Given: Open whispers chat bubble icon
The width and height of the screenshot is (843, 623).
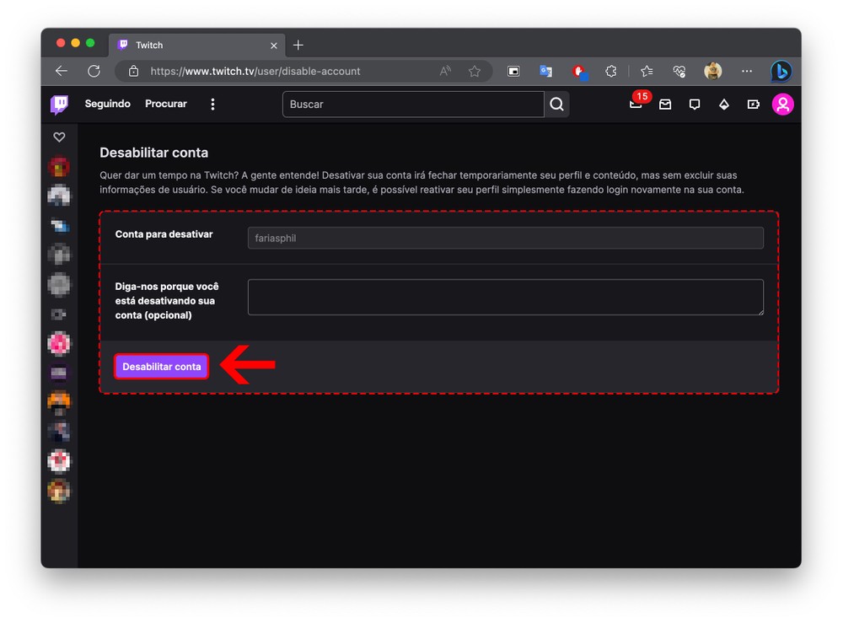Looking at the screenshot, I should 695,105.
